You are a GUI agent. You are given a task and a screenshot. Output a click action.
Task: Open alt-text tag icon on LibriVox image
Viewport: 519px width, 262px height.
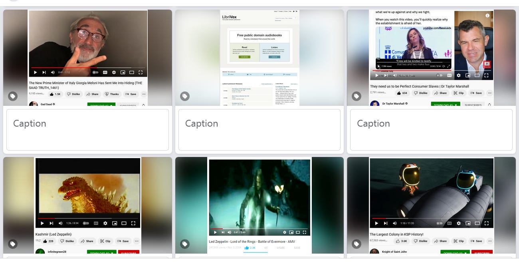click(185, 96)
